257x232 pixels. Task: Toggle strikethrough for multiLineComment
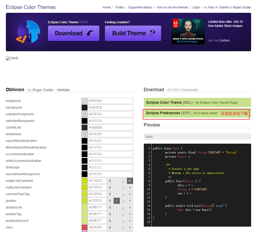(130, 187)
